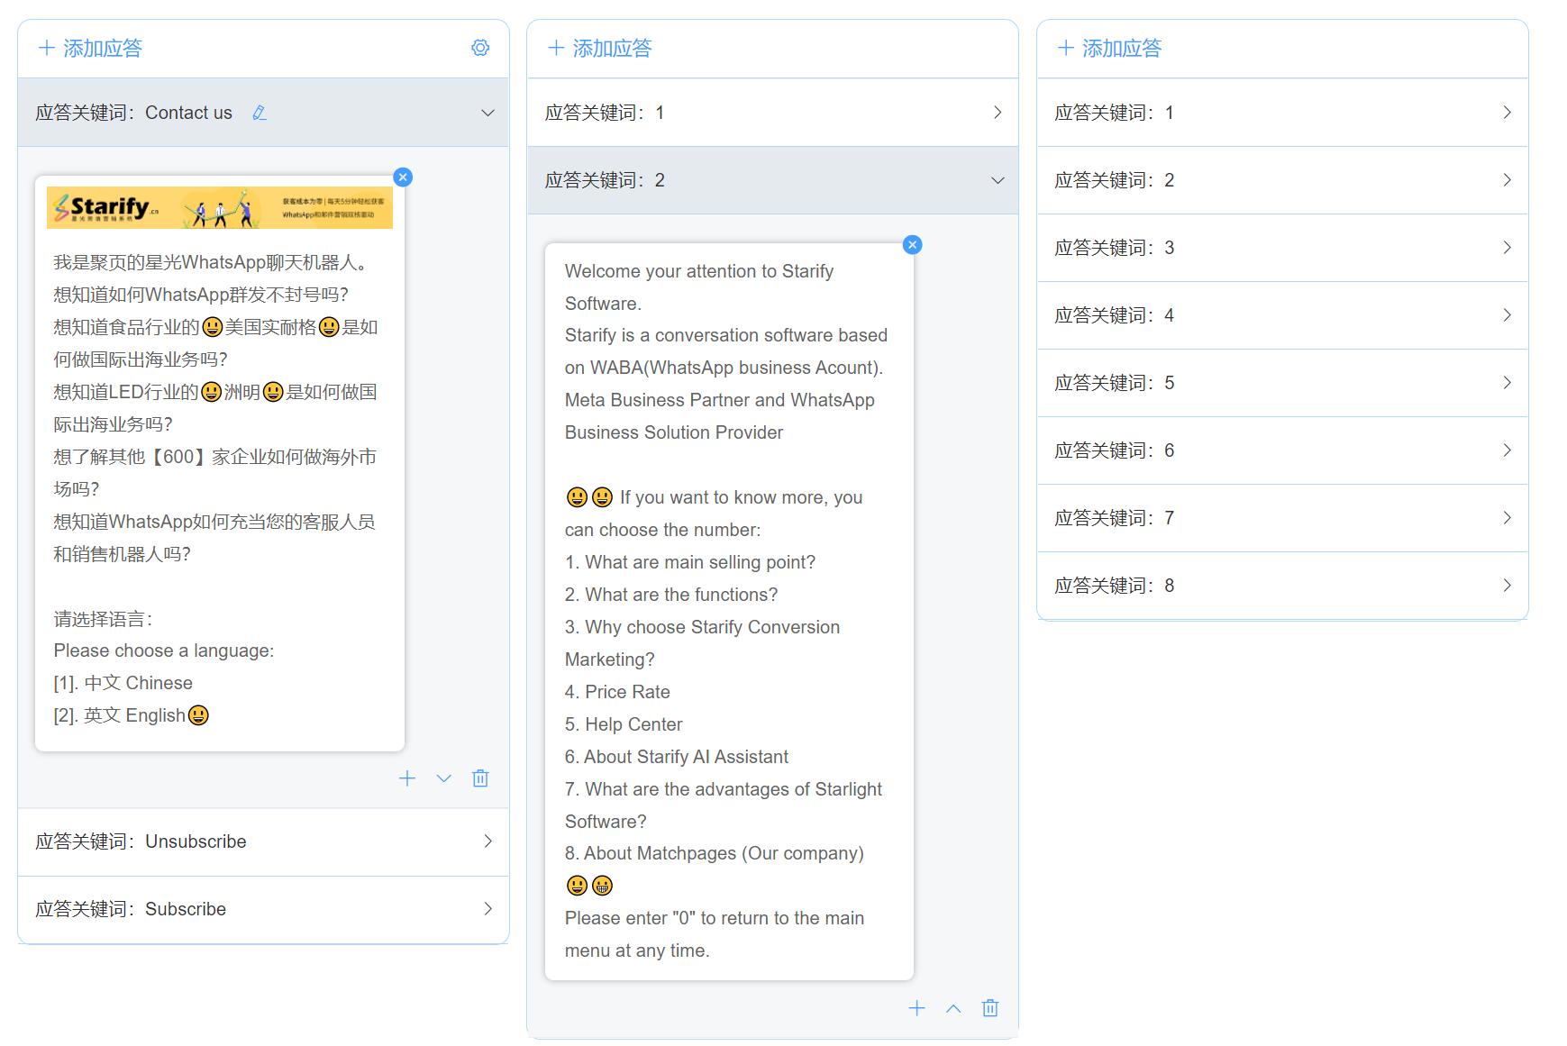Add a message below the Contact us reply
1567x1046 pixels.
click(407, 778)
